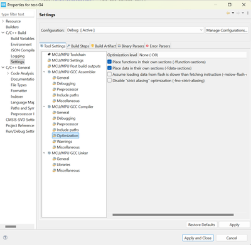Viewport: 251px width, 245px height.
Task: Click the Restore Defaults button
Action: pos(201,225)
